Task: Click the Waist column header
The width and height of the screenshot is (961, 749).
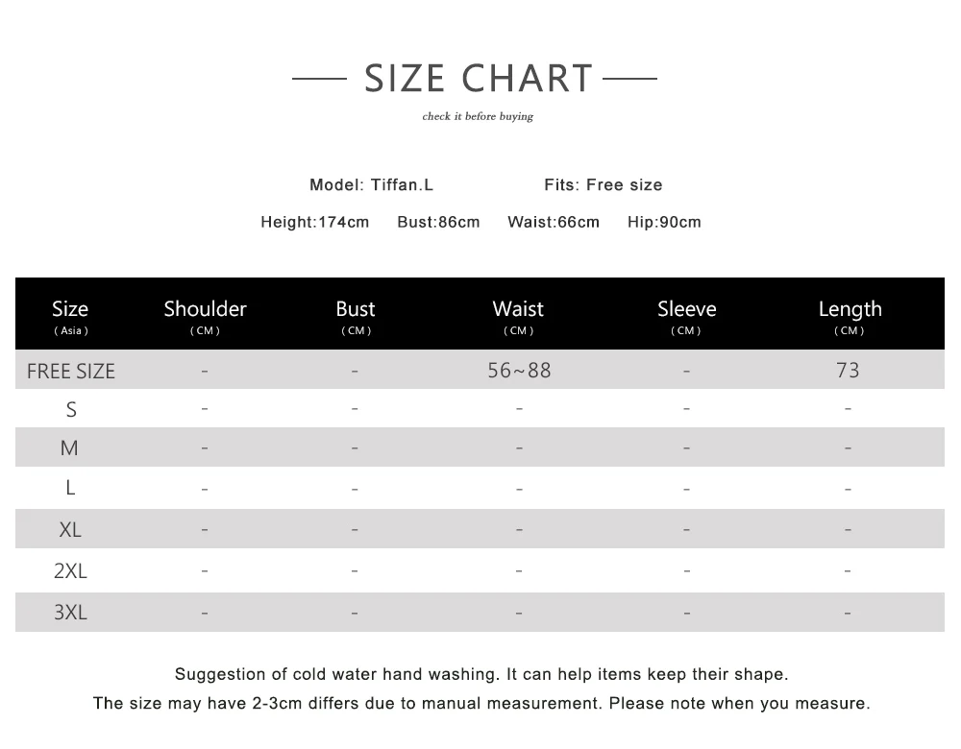Action: (x=519, y=315)
